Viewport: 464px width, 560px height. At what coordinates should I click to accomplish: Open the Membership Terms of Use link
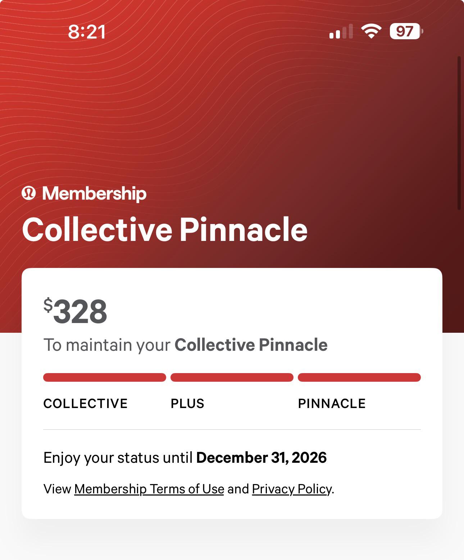[x=149, y=489]
